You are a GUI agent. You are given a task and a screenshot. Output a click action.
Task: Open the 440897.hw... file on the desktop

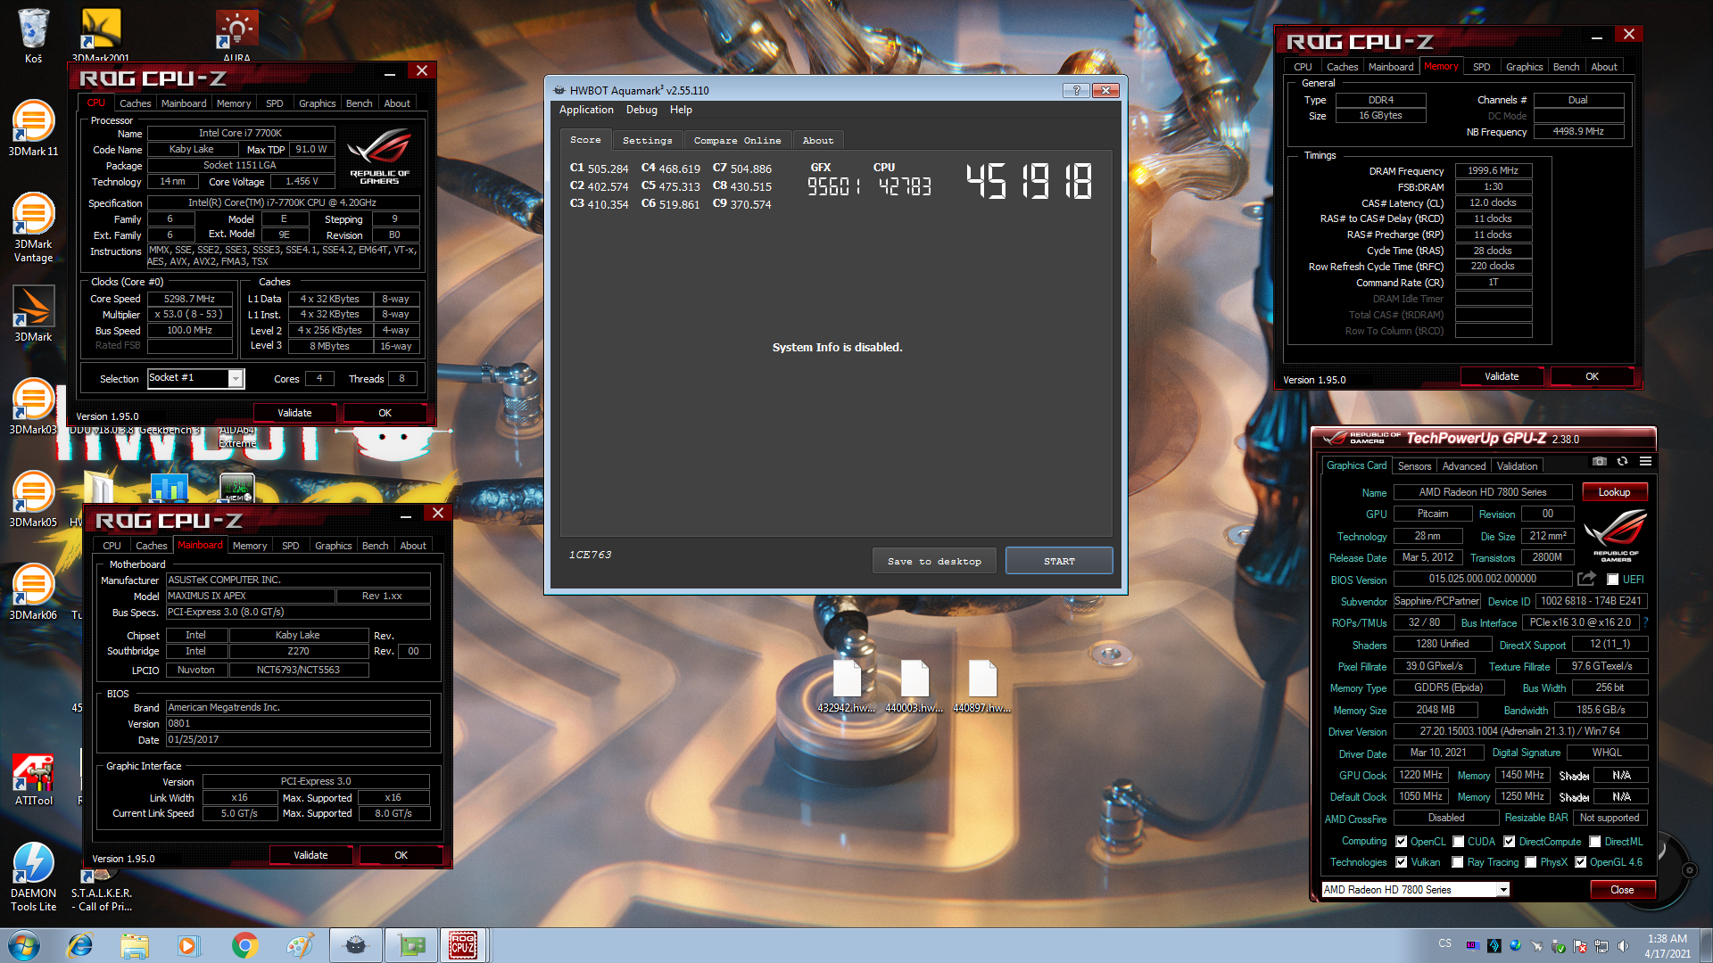click(x=981, y=687)
